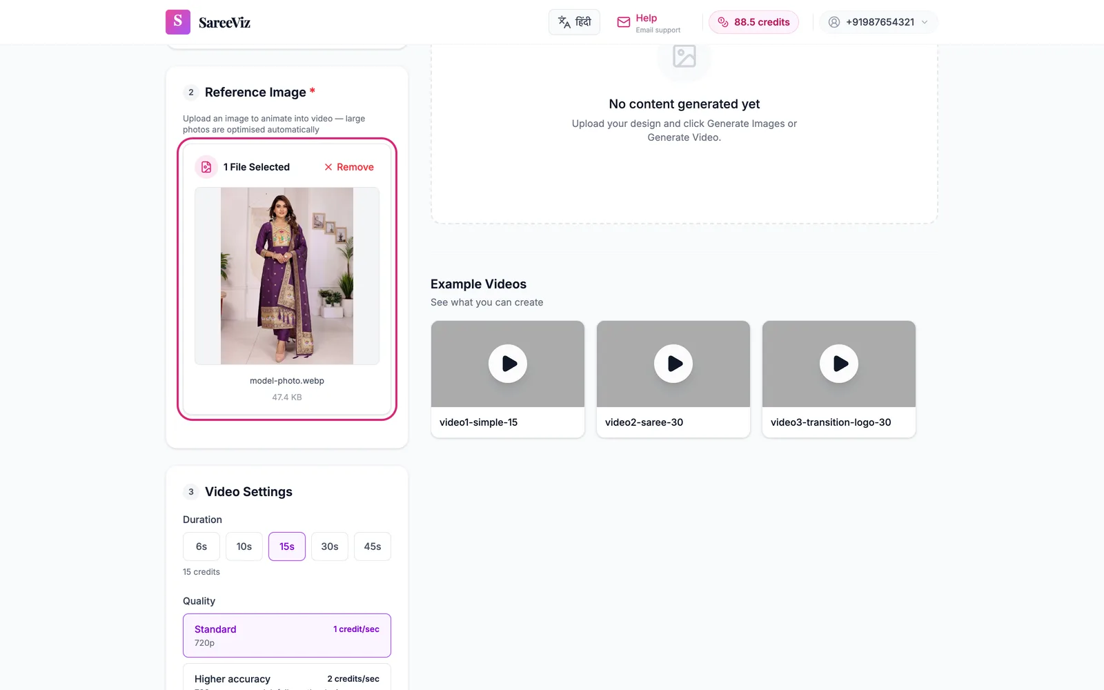Click the Example Videos heading
Viewport: 1104px width, 690px height.
(478, 284)
